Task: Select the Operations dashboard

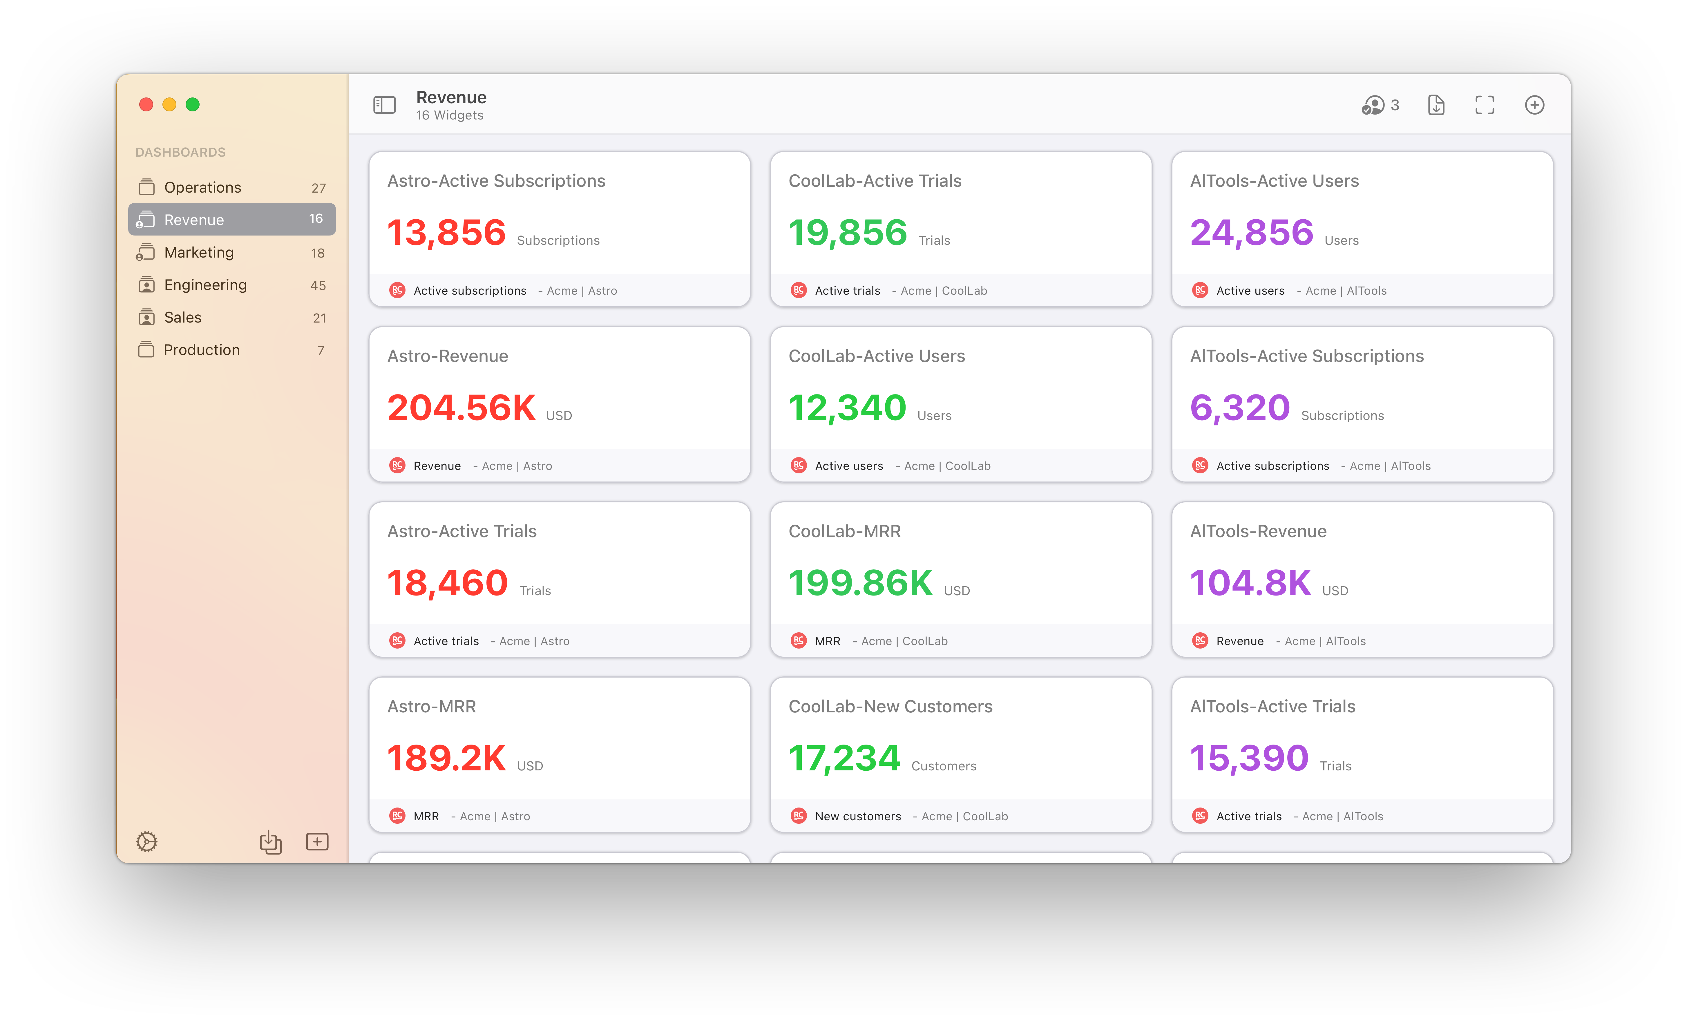Action: 203,187
